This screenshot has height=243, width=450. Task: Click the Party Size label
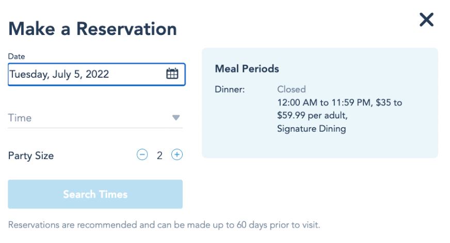pyautogui.click(x=31, y=155)
